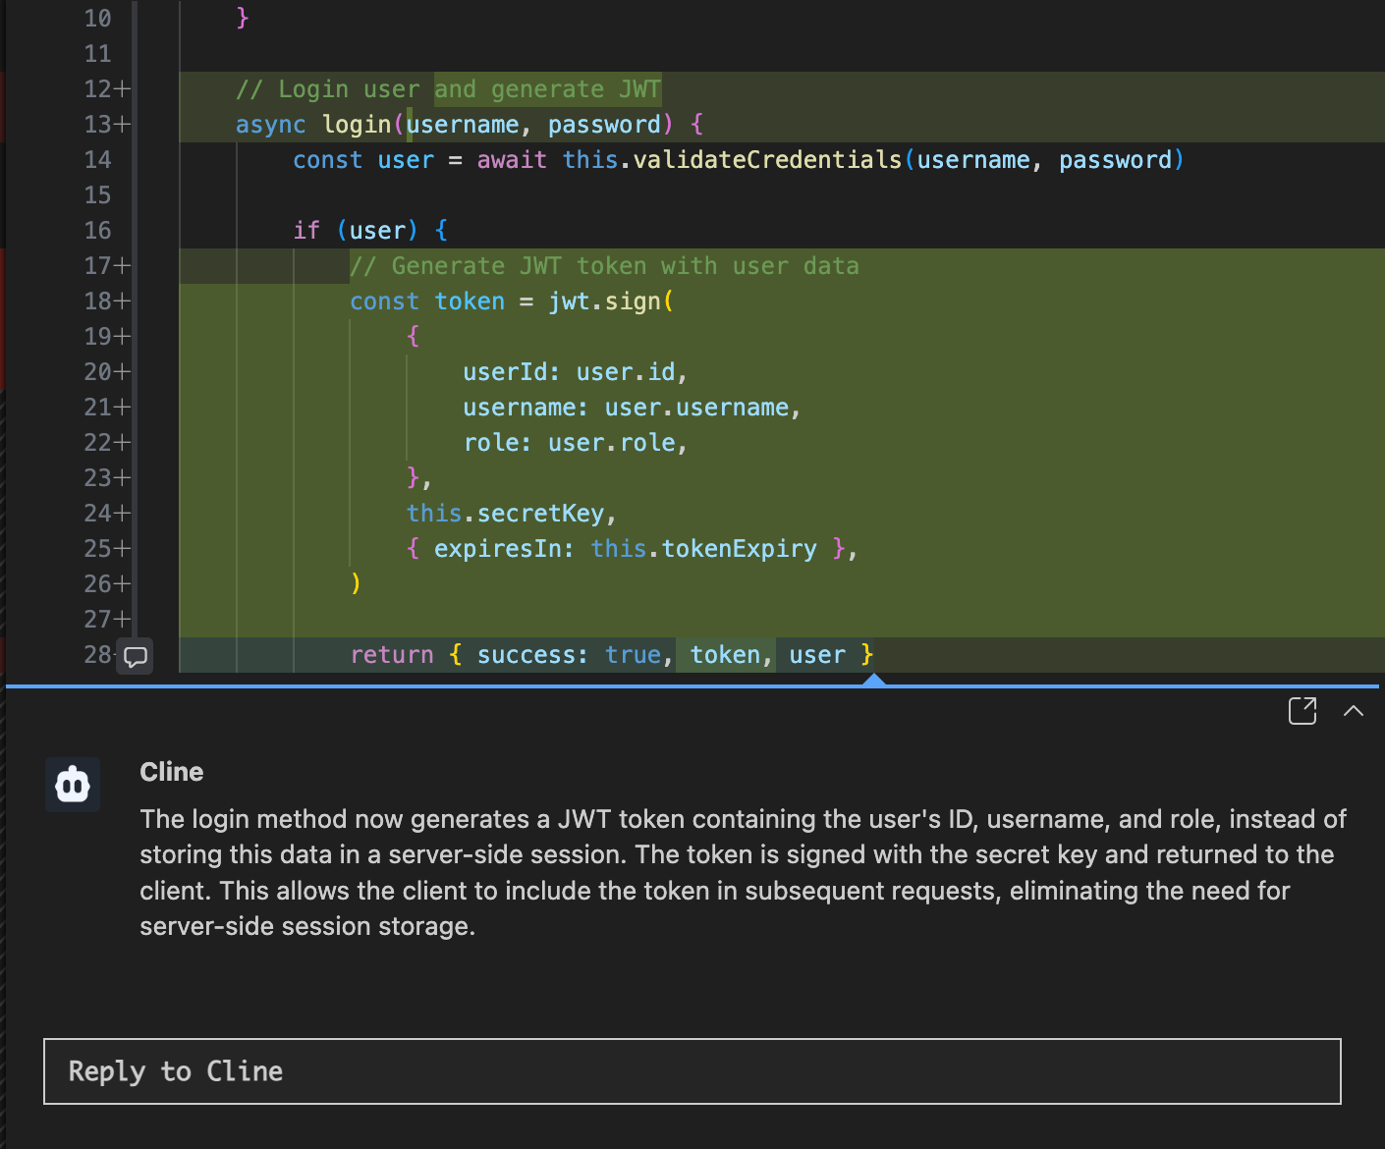Click line number 14 in the gutter
The height and width of the screenshot is (1149, 1385).
[97, 160]
